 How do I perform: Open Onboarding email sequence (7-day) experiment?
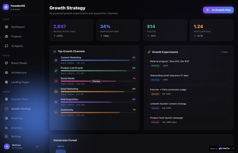coord(188,78)
